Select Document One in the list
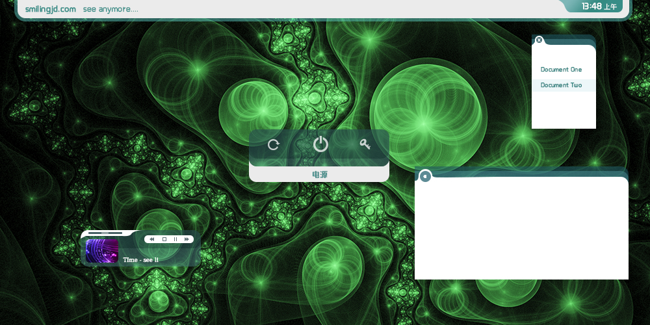650x325 pixels. (x=561, y=70)
